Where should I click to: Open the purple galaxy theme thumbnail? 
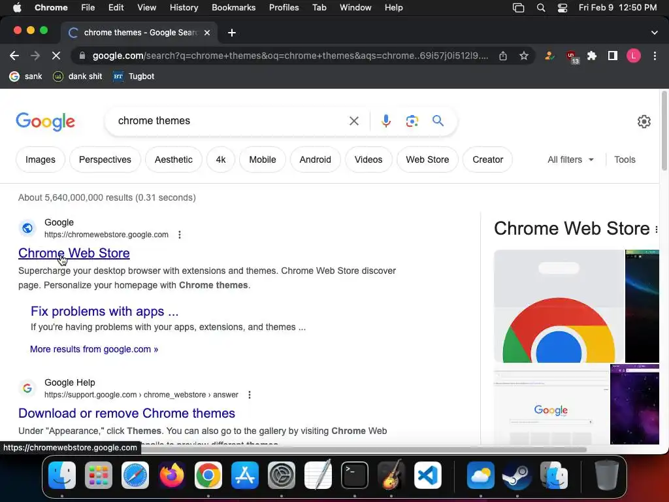[634, 404]
